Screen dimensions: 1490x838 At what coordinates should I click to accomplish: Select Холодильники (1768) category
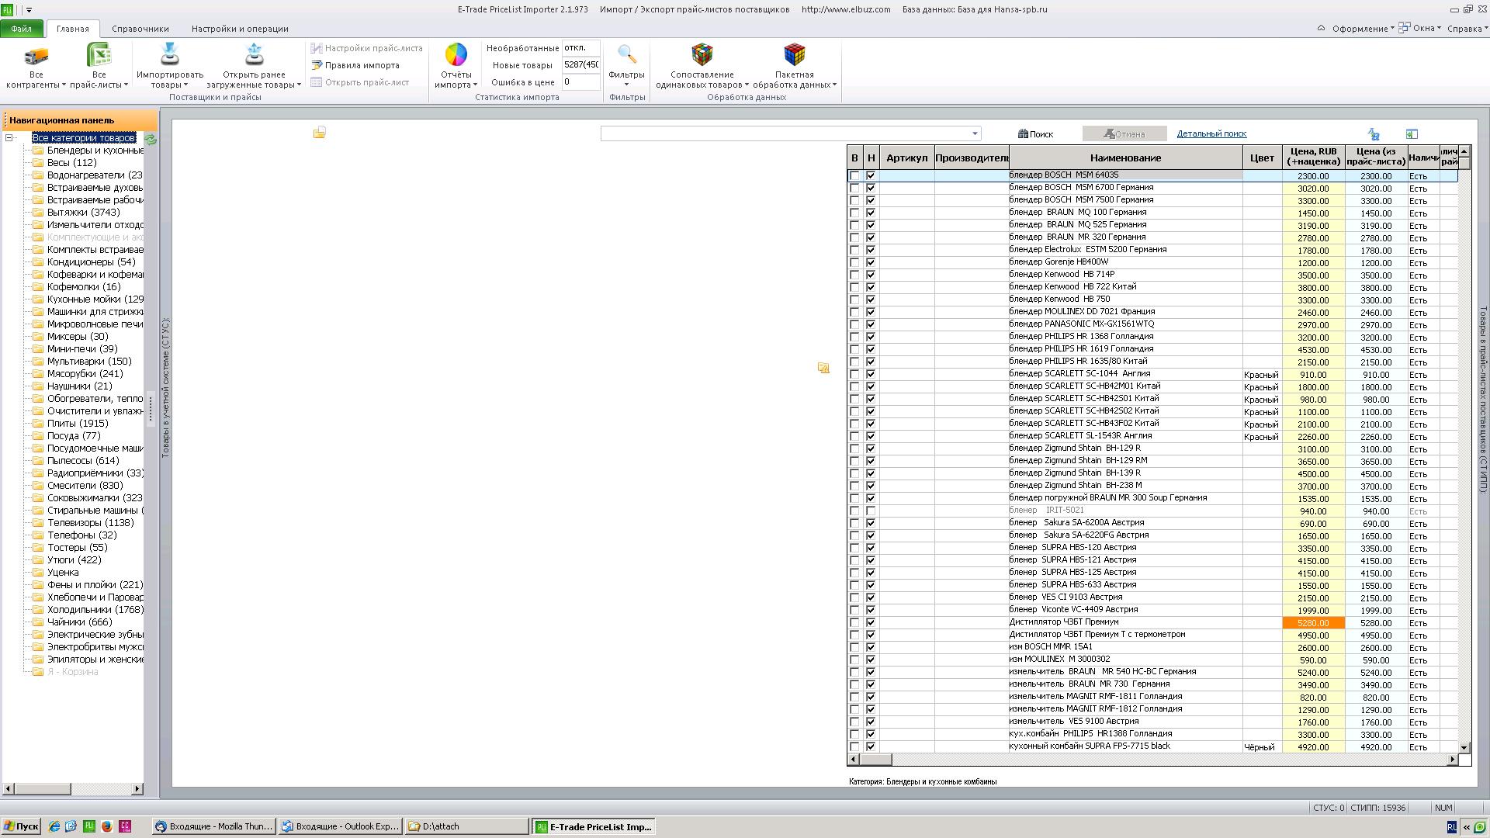click(x=95, y=610)
